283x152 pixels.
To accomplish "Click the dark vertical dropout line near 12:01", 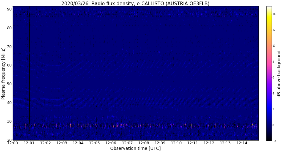I will (30, 65).
